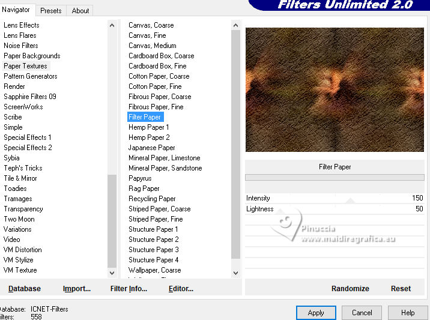This screenshot has width=430, height=320.
Task: Click the Cancel button
Action: click(362, 313)
